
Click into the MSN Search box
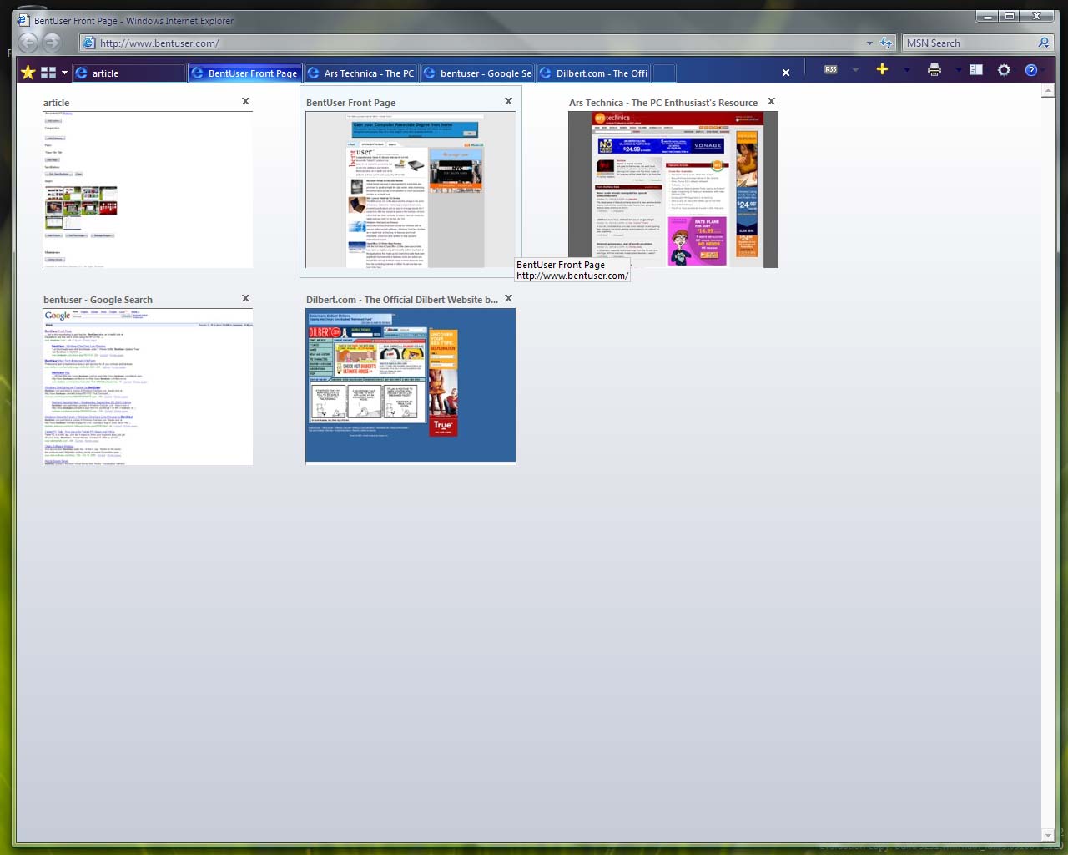tap(969, 43)
